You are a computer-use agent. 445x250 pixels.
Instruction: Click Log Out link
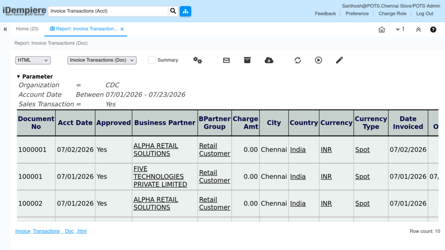(x=425, y=13)
